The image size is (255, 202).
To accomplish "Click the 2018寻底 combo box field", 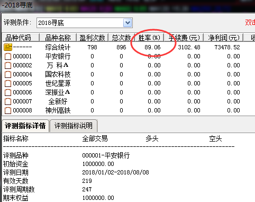I will (x=85, y=23).
